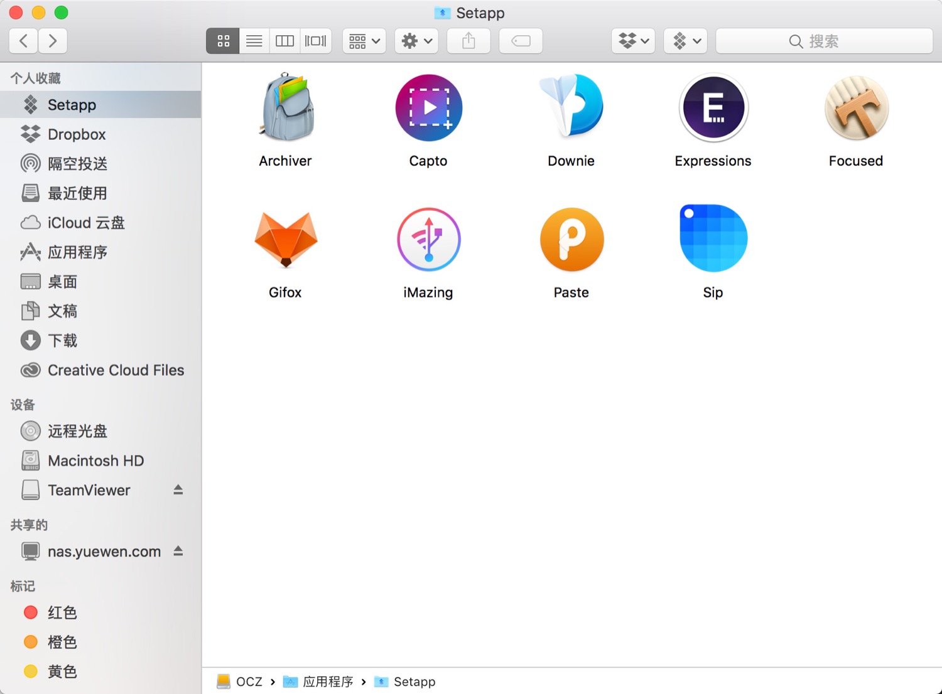
Task: Select the red tag in sidebar
Action: 62,612
